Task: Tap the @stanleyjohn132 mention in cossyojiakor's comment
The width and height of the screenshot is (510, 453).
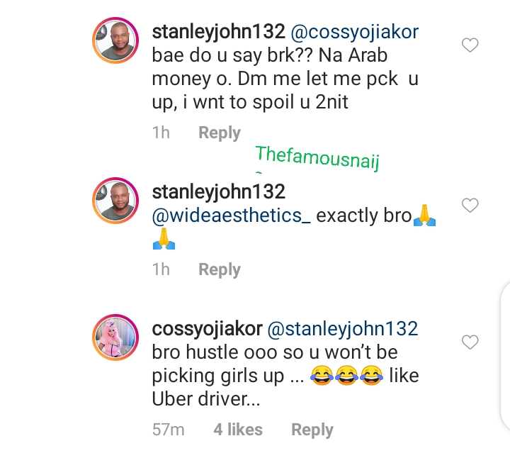Action: [x=344, y=328]
